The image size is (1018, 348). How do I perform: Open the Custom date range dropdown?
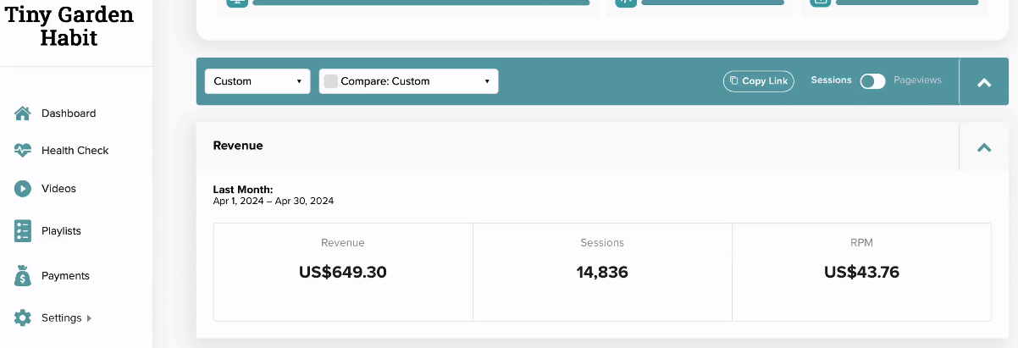click(x=257, y=81)
